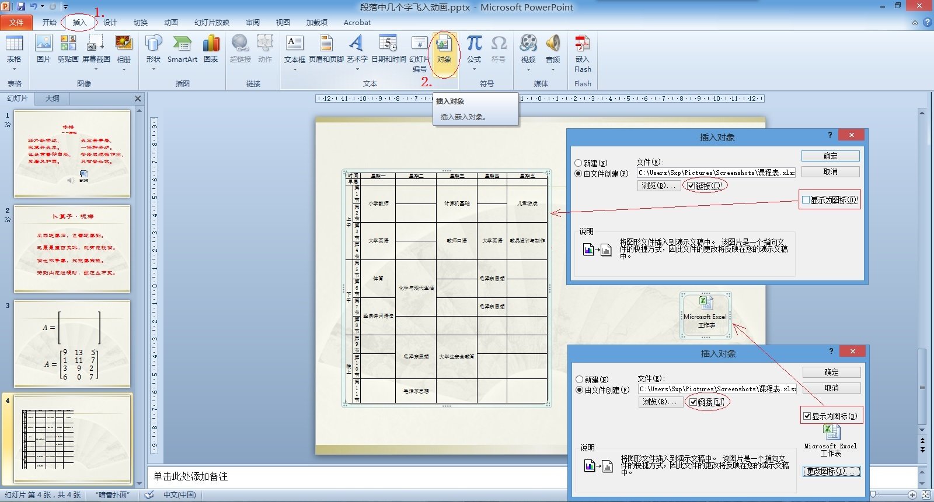Viewport: 934px width, 502px height.
Task: Open the 剪贴画 clip art tool
Action: (68, 49)
